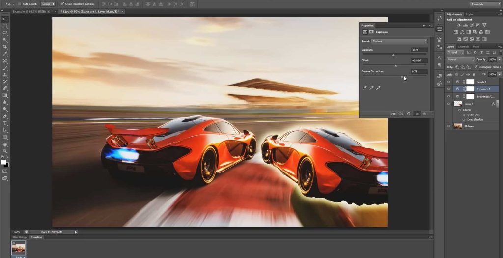Adjust the Exposure slider handle
The image size is (503, 258).
coord(393,55)
